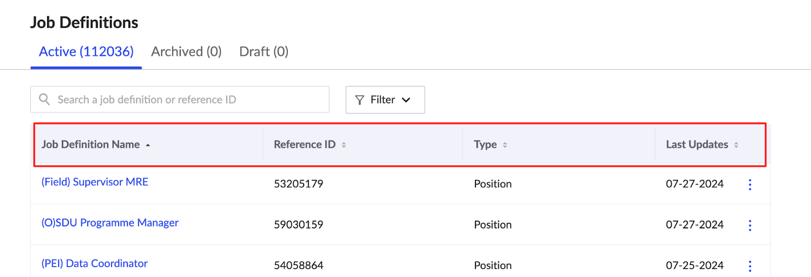Select reference ID 54058864
Screen dimensions: 811x277
[x=299, y=265]
